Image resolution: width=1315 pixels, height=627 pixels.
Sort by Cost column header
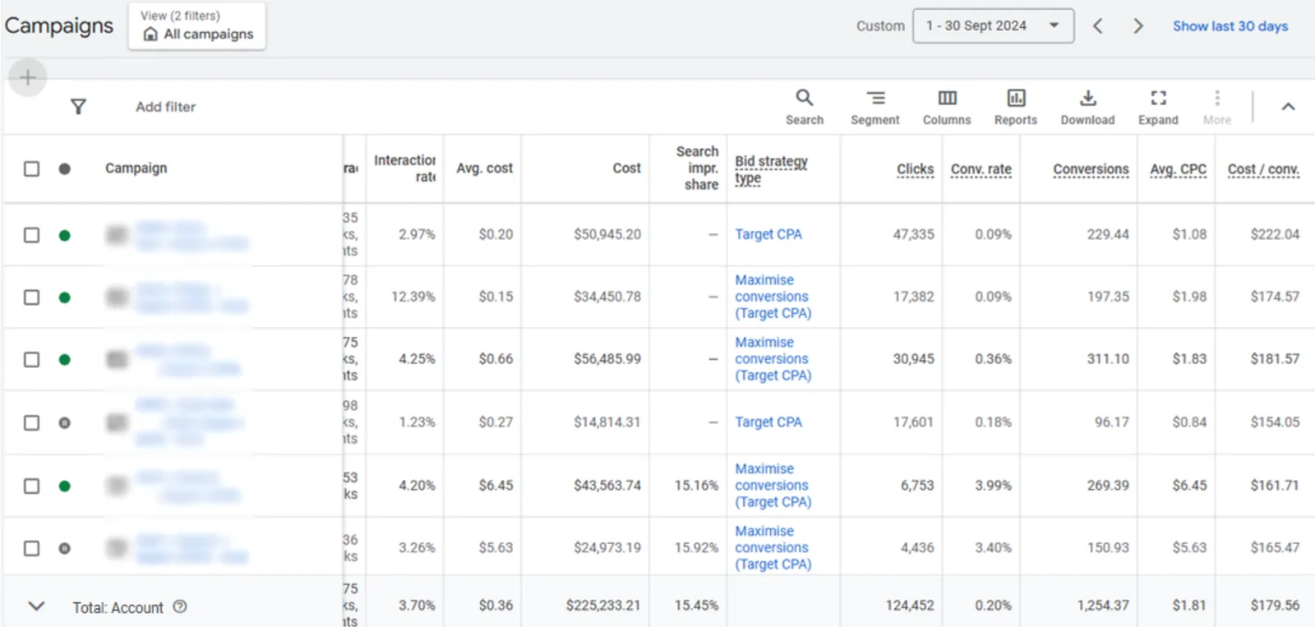(x=626, y=168)
